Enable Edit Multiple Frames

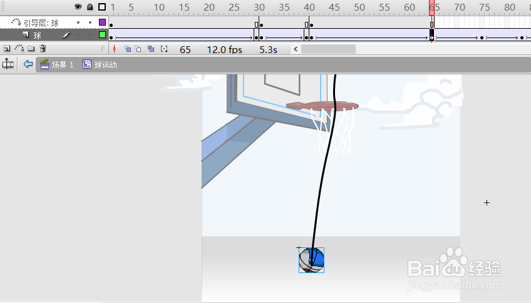151,49
